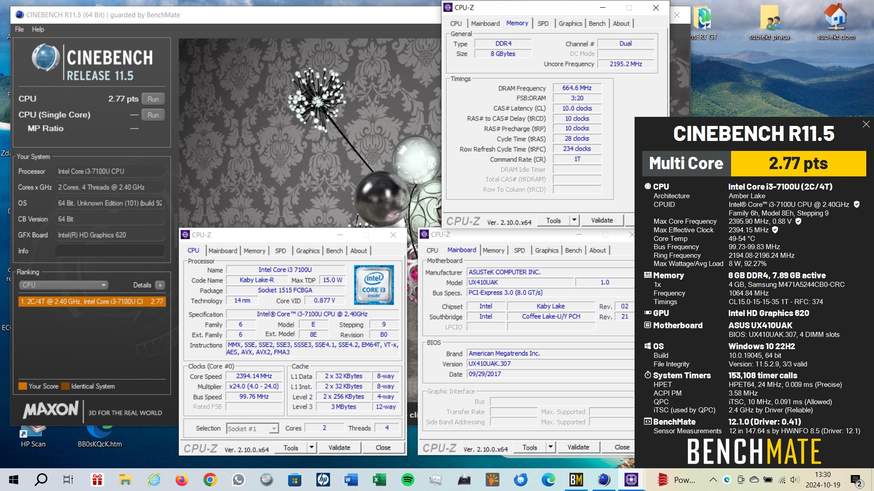
Task: Click Close button in CPU-Z processor window
Action: click(383, 447)
